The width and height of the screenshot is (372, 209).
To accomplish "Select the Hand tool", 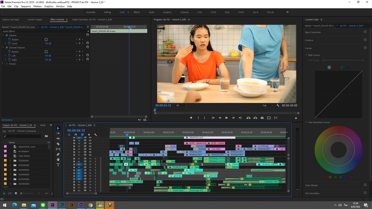I will (58, 159).
